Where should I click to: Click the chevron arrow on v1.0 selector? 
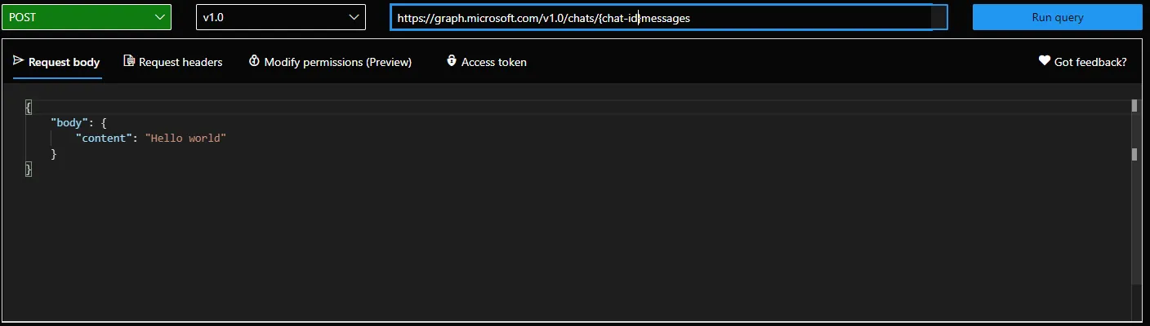354,17
